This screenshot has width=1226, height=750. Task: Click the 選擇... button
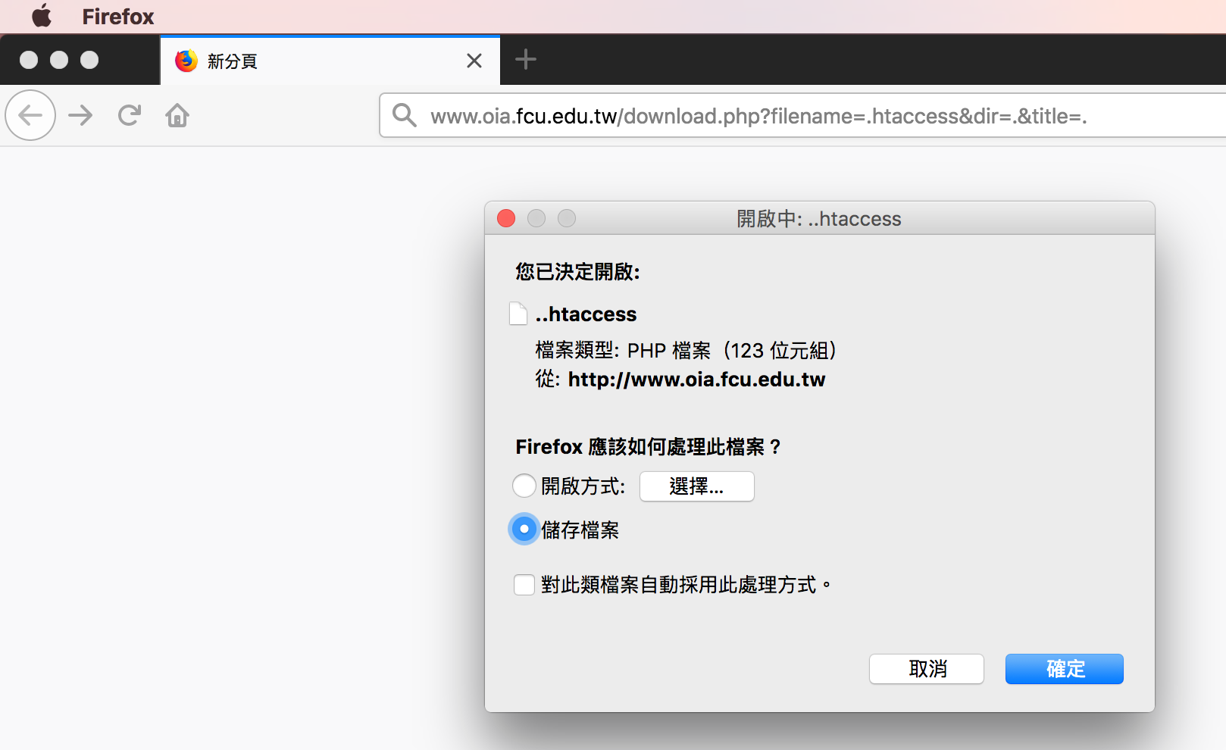point(697,486)
